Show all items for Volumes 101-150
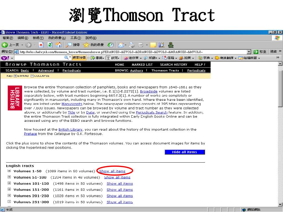 (x=120, y=184)
